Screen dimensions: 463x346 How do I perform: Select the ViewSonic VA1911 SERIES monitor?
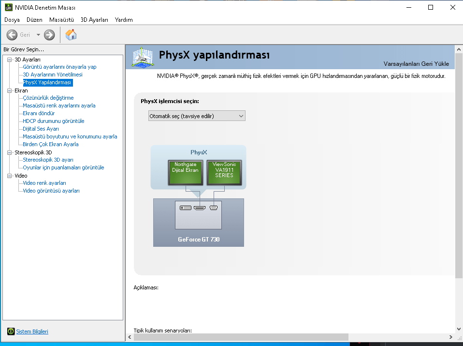tap(224, 173)
